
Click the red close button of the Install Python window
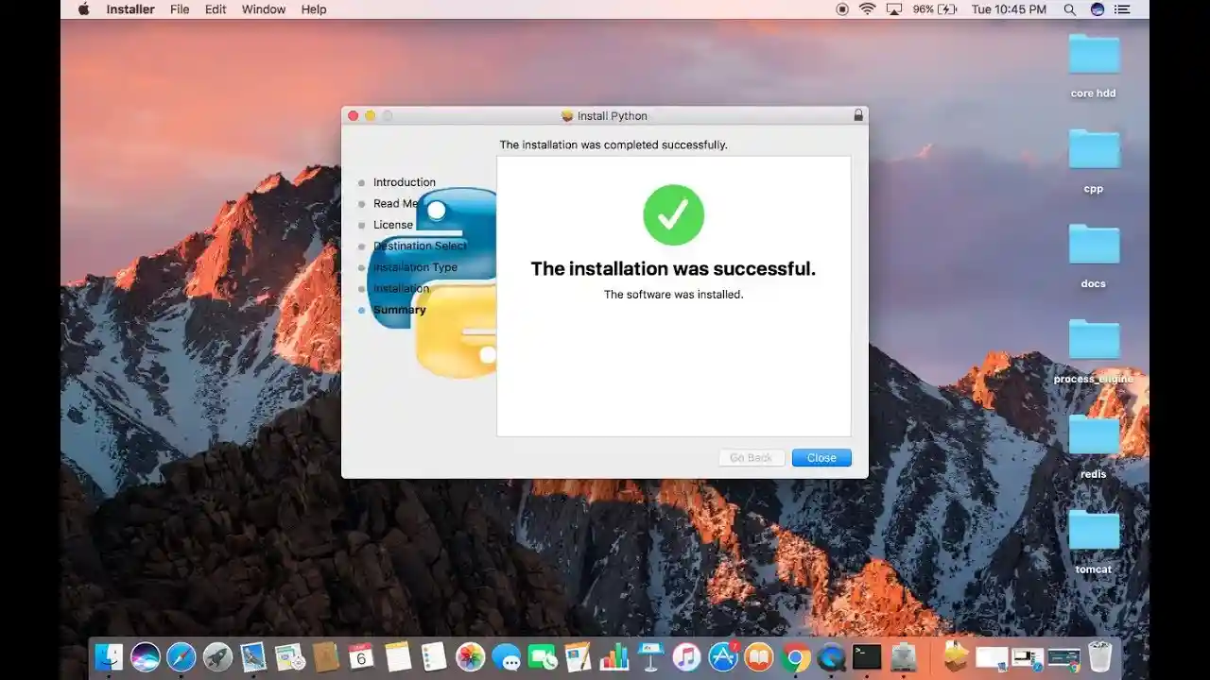point(354,115)
